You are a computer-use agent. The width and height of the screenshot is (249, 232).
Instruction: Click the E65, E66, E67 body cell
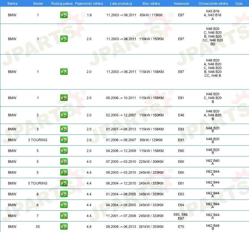181,216
